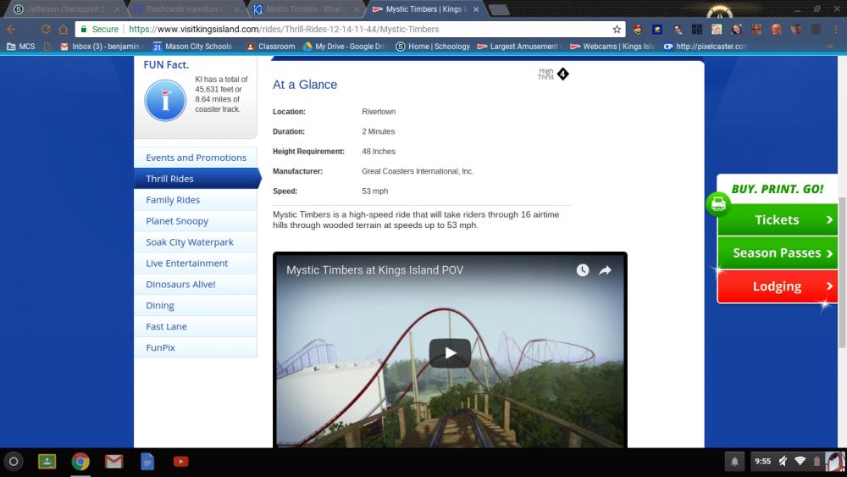Bookmark this page with the star icon

tap(617, 29)
